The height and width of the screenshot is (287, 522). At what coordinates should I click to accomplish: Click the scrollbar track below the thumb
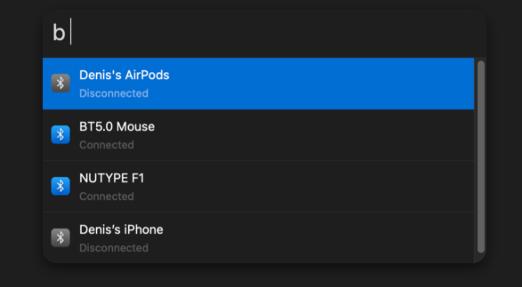[481, 258]
